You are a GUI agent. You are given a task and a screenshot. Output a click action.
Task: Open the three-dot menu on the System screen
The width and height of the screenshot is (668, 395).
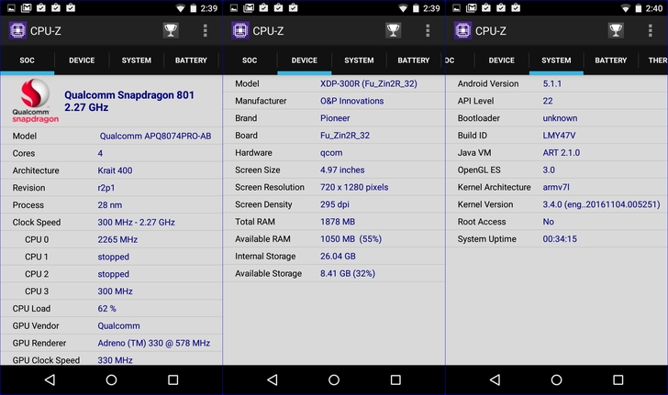click(650, 30)
